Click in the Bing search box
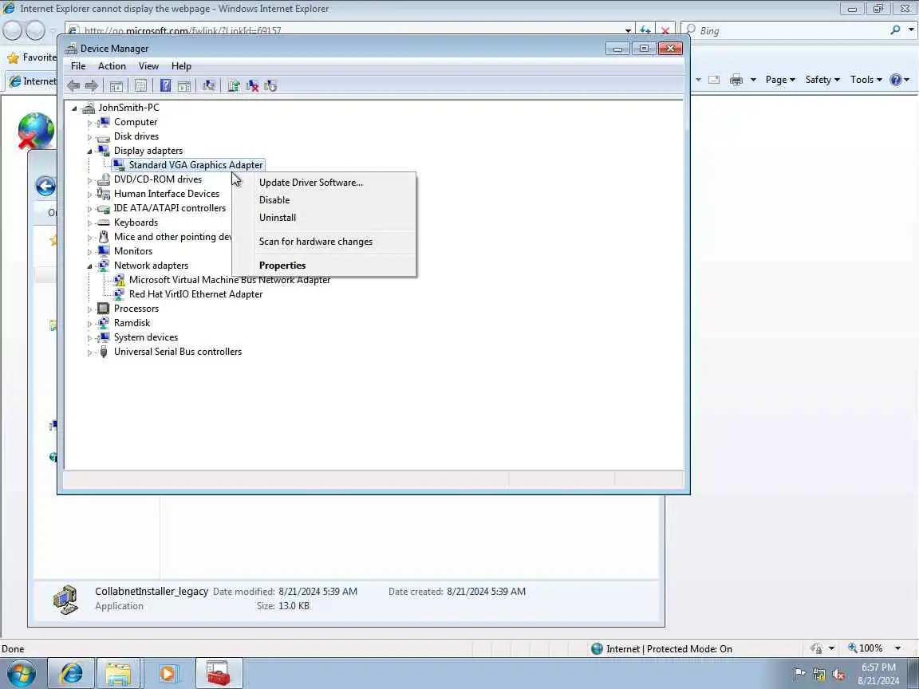919x689 pixels. point(791,30)
